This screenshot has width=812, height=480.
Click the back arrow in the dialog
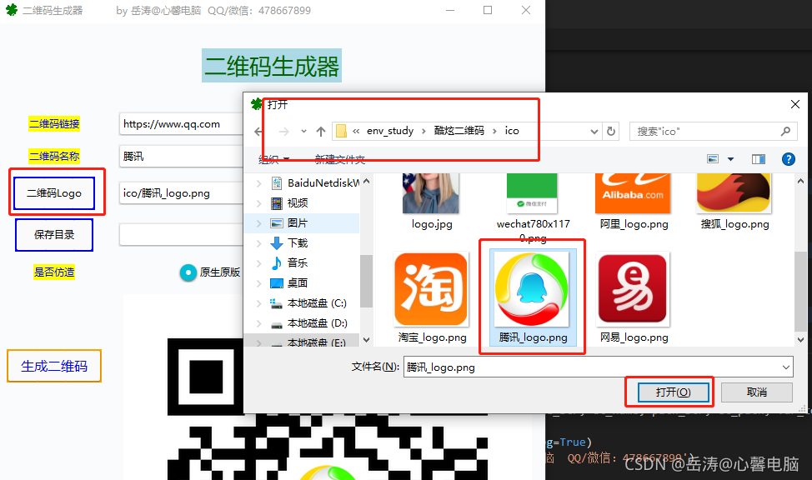point(259,132)
